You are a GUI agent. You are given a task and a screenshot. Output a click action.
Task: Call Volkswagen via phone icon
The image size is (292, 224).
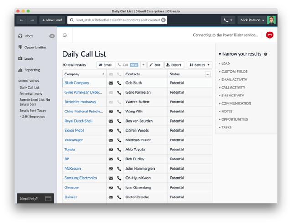tap(119, 140)
